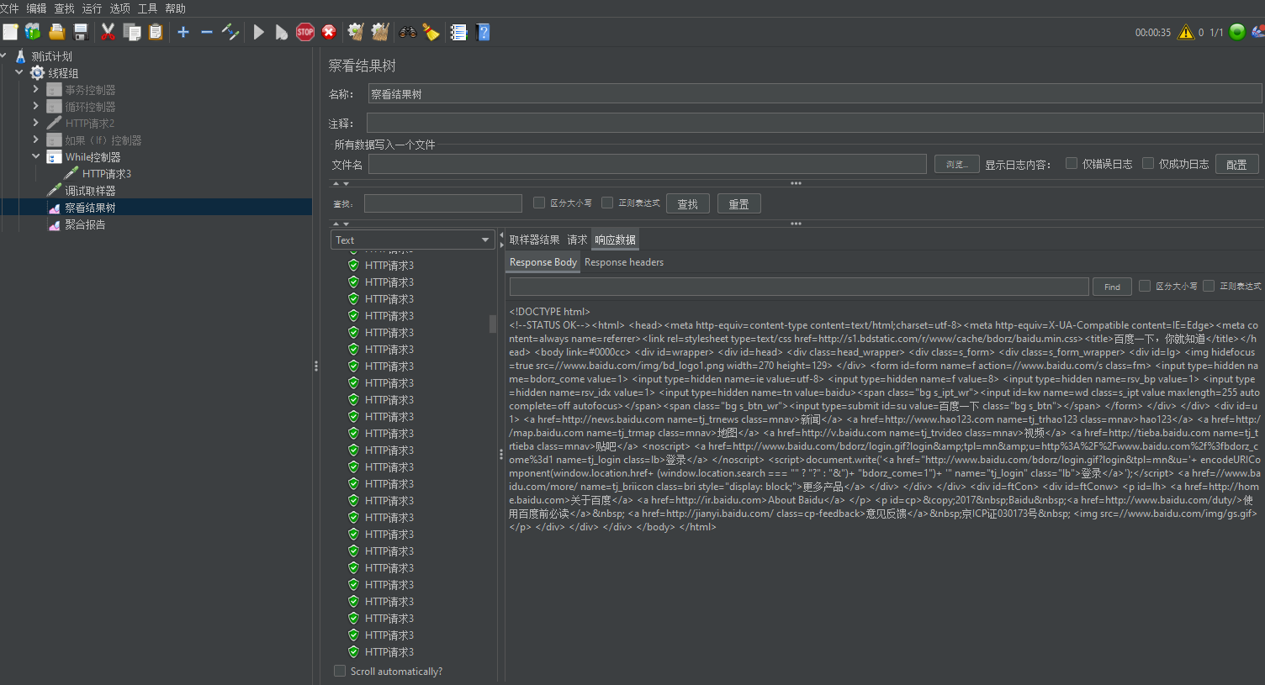Select 调试取样器 node in tree
1265x685 pixels.
[90, 191]
